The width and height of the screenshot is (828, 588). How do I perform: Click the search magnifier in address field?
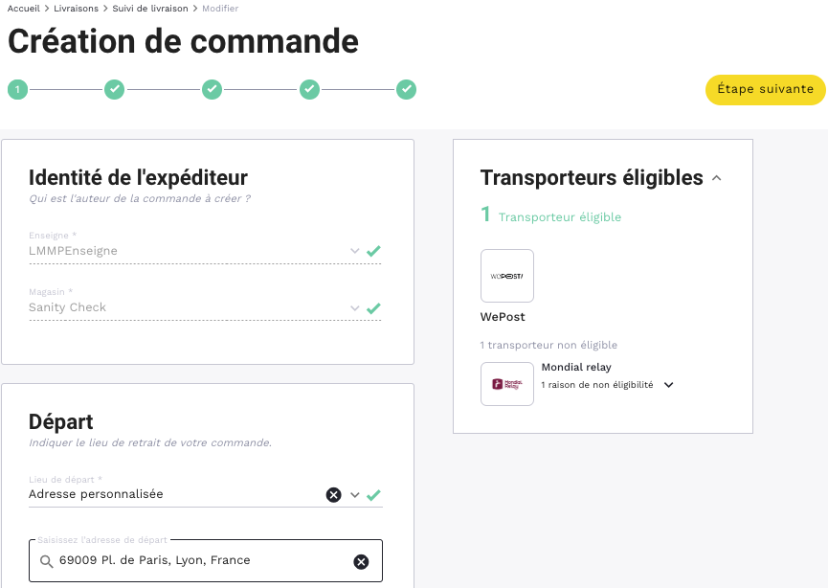point(46,562)
